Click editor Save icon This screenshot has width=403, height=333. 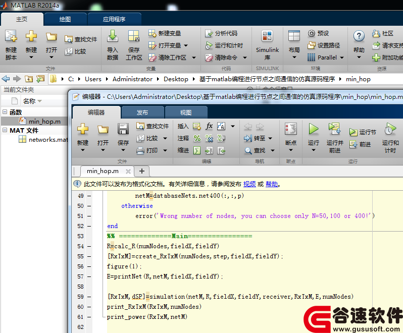(x=123, y=129)
